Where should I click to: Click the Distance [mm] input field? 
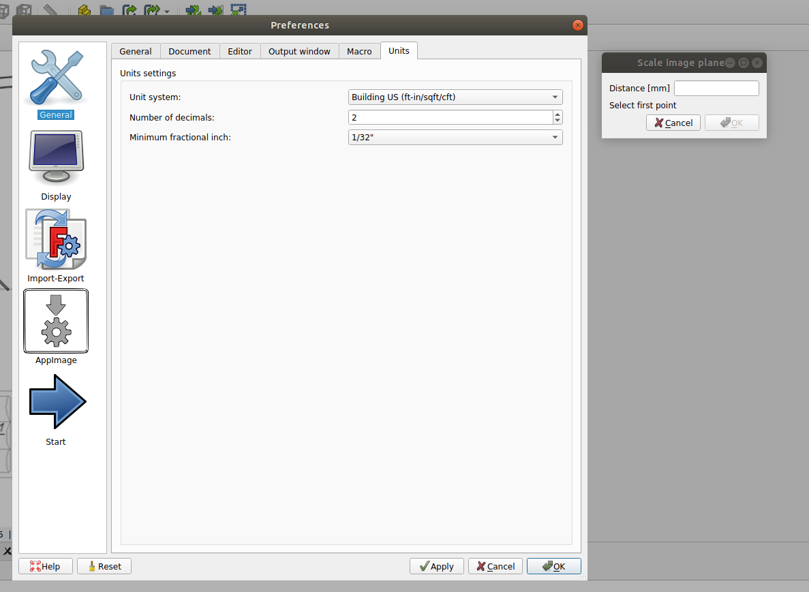[716, 89]
